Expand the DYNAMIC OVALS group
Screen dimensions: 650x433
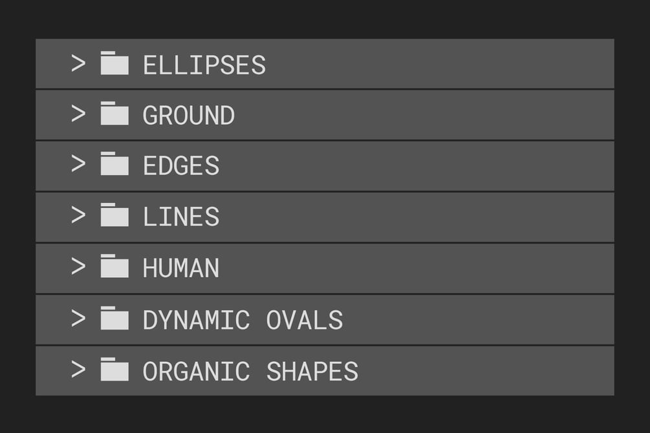click(x=78, y=318)
